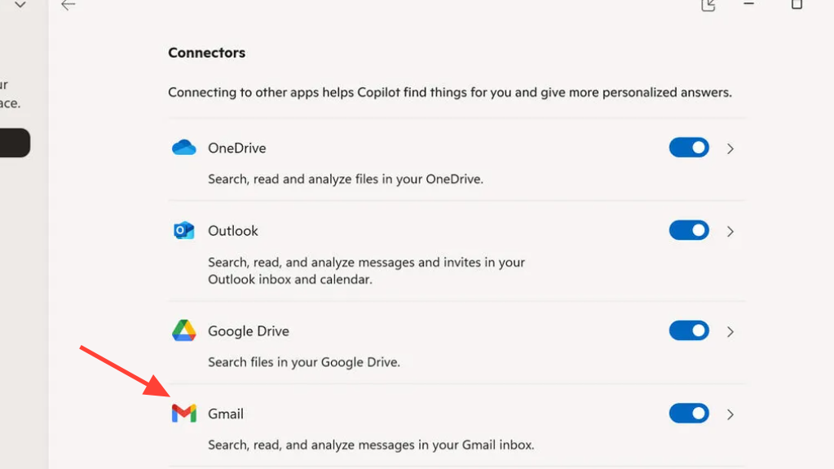Switch off the Gmail connector
Screen dimensions: 834x469
tap(689, 414)
